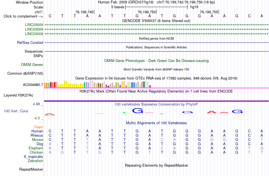
Task: Open the RepeatMasker track label
Action: [x=31, y=169]
